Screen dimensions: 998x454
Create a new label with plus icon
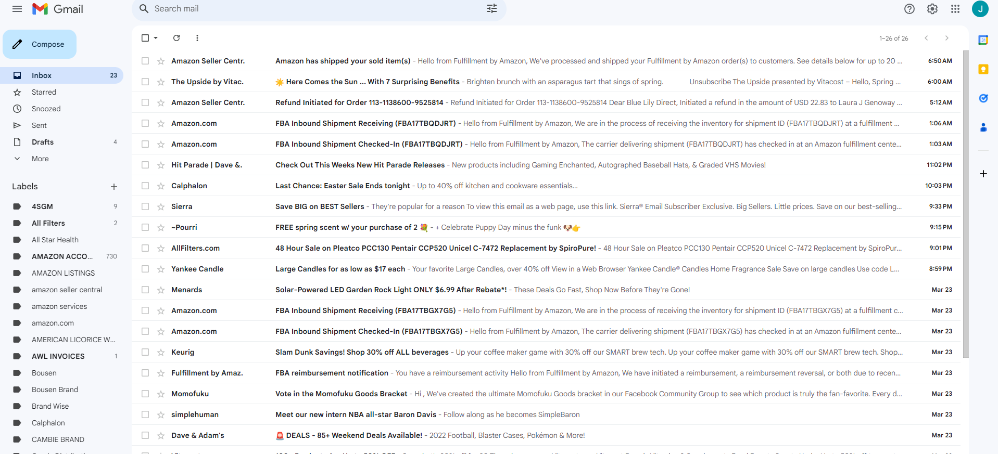tap(114, 187)
